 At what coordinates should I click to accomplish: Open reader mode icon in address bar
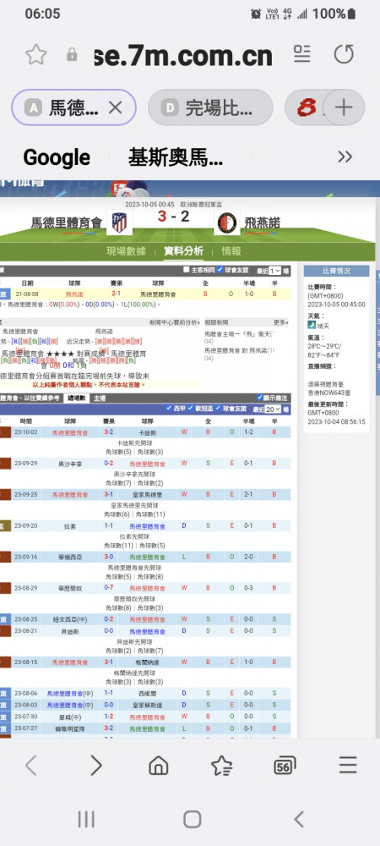302,54
